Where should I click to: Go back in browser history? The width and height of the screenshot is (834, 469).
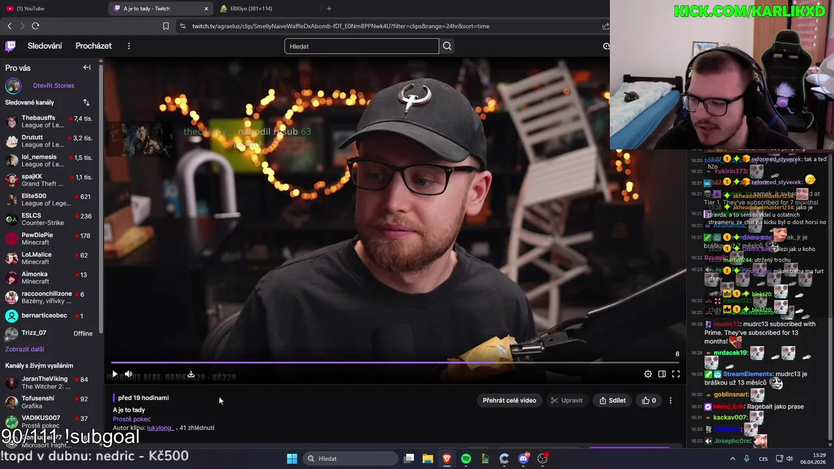[x=9, y=26]
